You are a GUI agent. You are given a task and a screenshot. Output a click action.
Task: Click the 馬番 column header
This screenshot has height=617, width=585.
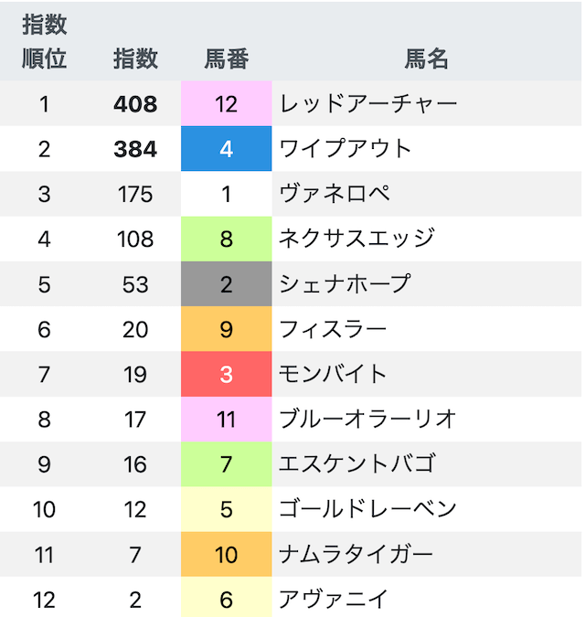tap(226, 59)
